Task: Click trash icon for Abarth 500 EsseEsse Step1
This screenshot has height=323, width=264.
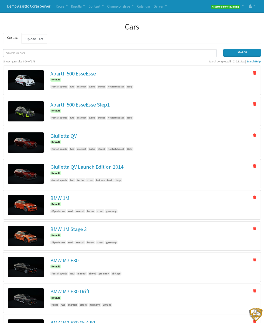Action: [x=254, y=104]
